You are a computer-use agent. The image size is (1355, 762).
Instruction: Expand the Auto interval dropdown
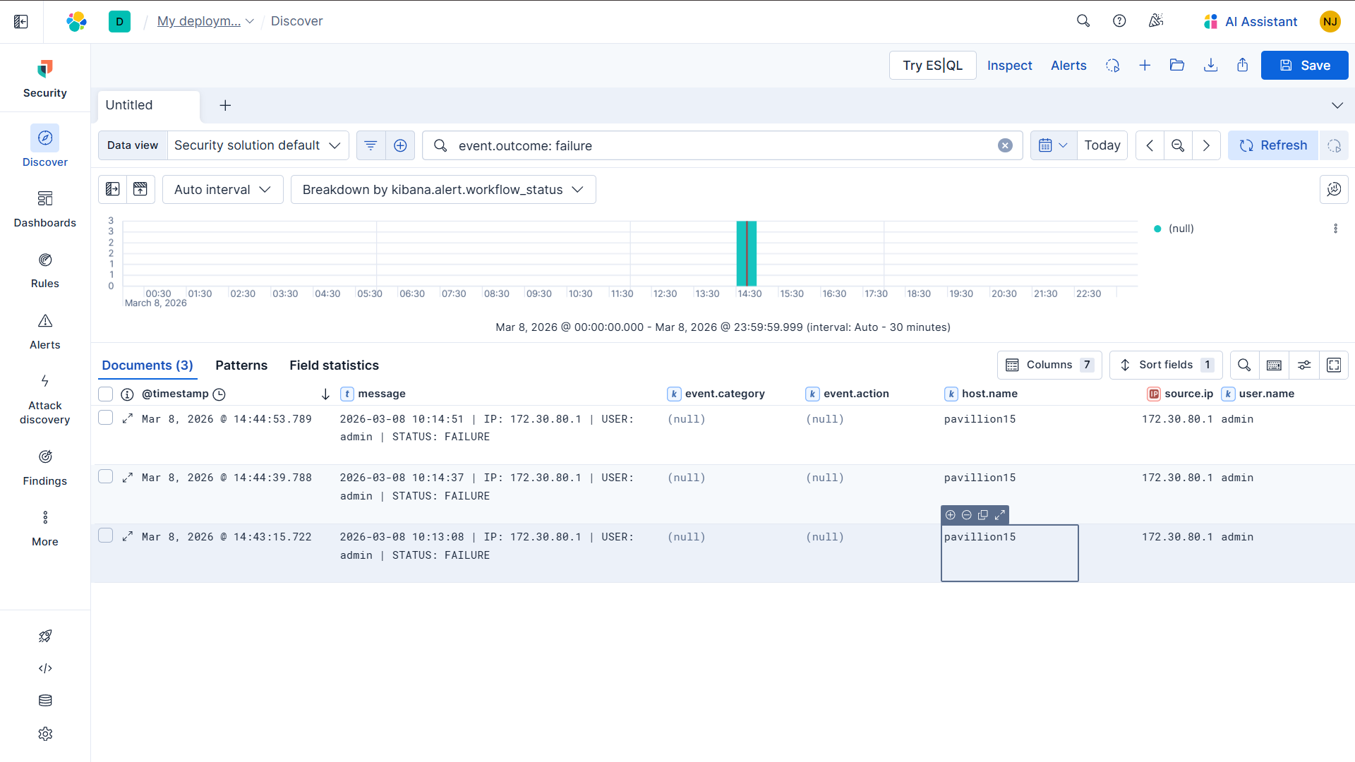click(222, 190)
